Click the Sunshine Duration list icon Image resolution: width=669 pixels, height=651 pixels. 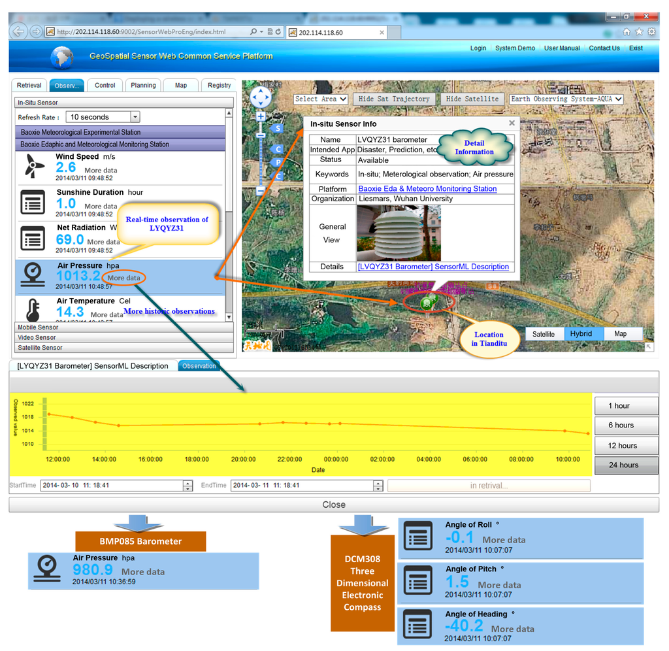point(33,203)
